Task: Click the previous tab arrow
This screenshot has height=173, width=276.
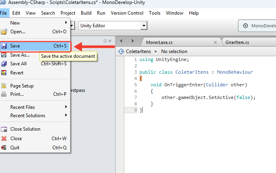Action: click(121, 41)
